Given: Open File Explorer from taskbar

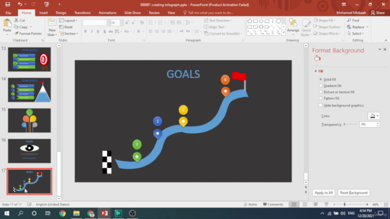Looking at the screenshot, I should point(76,214).
